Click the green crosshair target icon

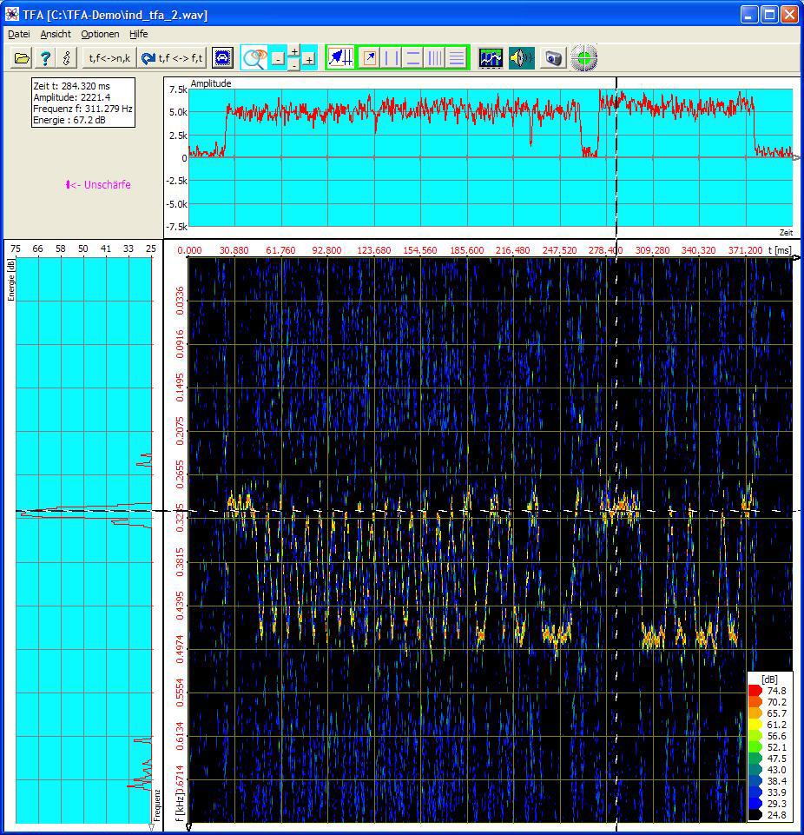point(584,58)
